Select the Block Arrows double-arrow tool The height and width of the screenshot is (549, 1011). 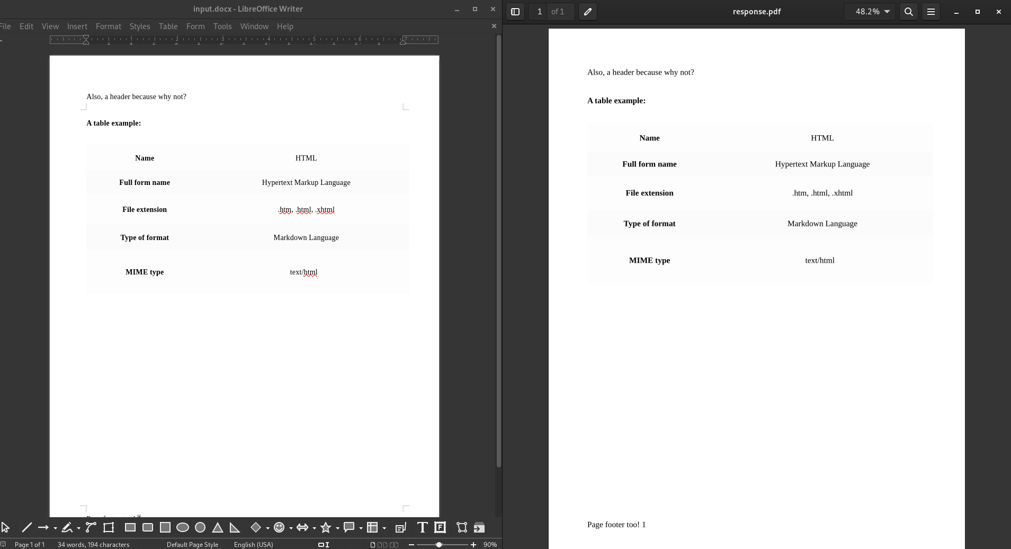(302, 527)
